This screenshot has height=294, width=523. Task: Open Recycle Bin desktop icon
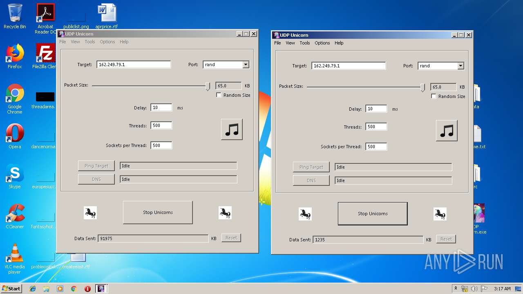[15, 16]
